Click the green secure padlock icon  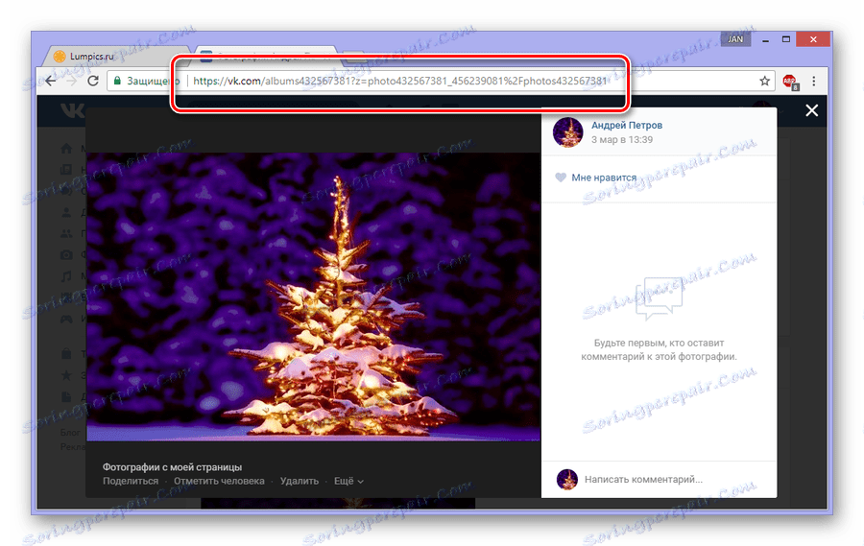[x=117, y=81]
